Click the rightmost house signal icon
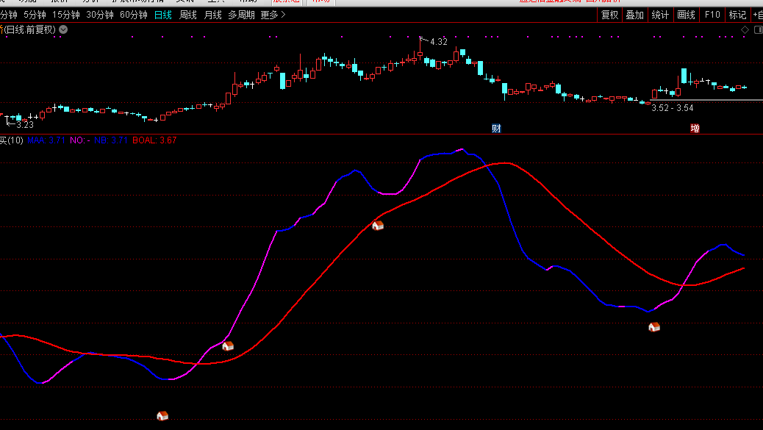The height and width of the screenshot is (430, 763). pos(654,327)
